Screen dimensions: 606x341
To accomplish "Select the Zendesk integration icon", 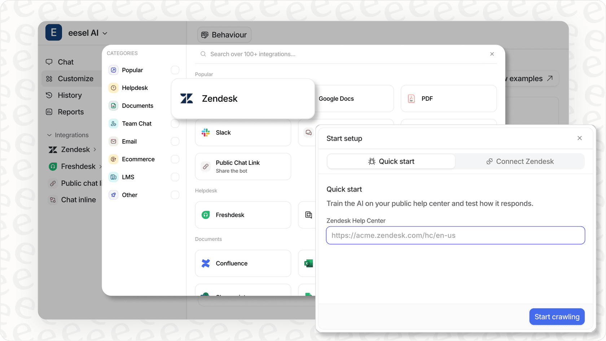I will click(x=186, y=98).
